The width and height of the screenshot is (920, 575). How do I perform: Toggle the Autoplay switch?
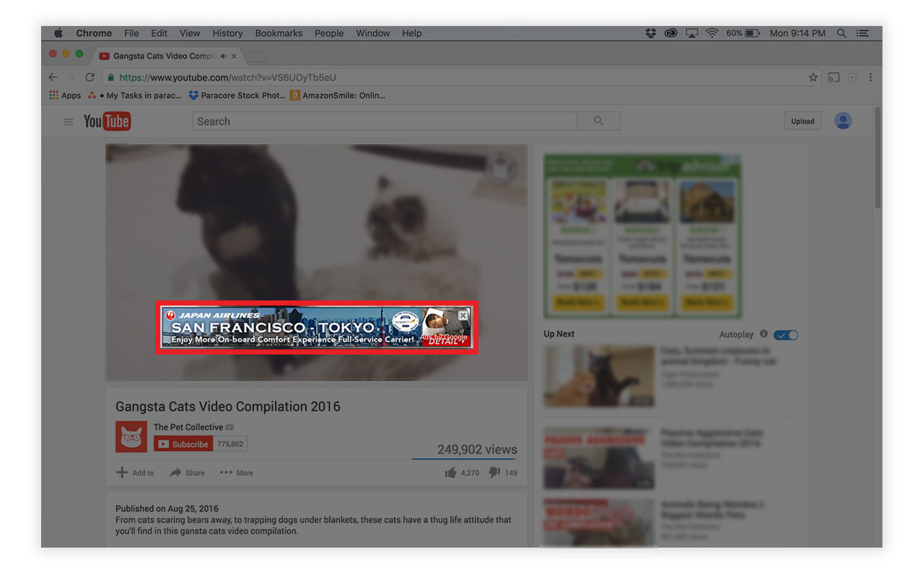[x=786, y=335]
